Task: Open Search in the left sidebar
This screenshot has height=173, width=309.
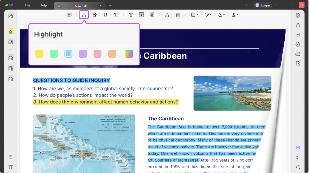Action: pos(11,16)
